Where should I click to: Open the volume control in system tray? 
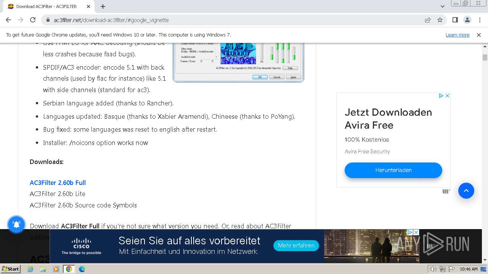click(x=433, y=269)
